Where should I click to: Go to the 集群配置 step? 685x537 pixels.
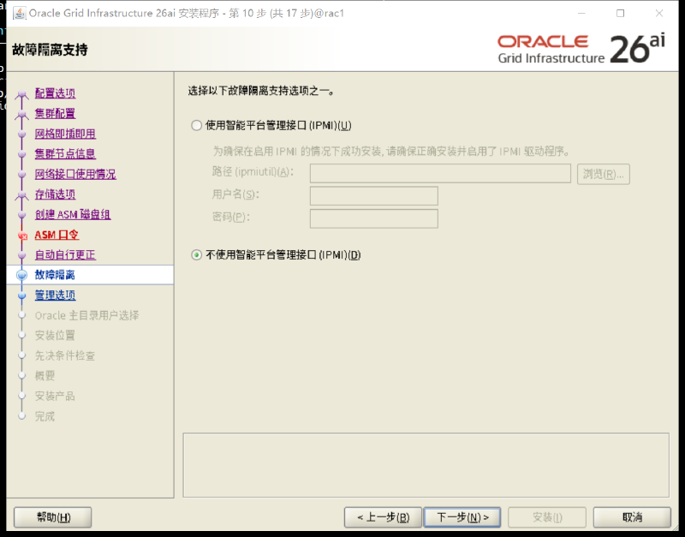click(55, 114)
